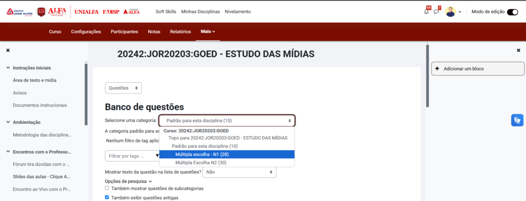Open Encontro ao Vivo link
The image size is (526, 201).
click(x=42, y=189)
